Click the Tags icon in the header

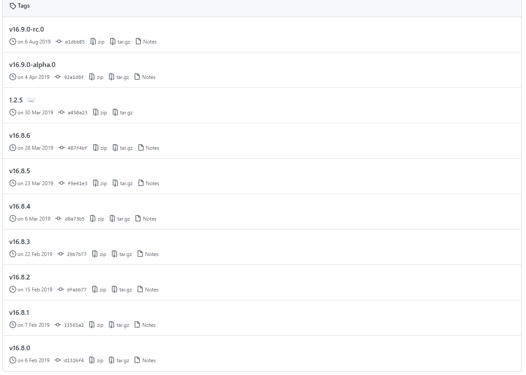click(x=13, y=6)
